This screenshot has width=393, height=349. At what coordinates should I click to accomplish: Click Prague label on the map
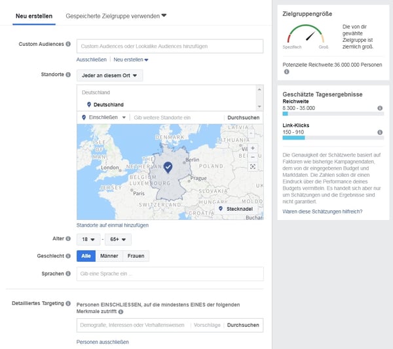point(198,178)
